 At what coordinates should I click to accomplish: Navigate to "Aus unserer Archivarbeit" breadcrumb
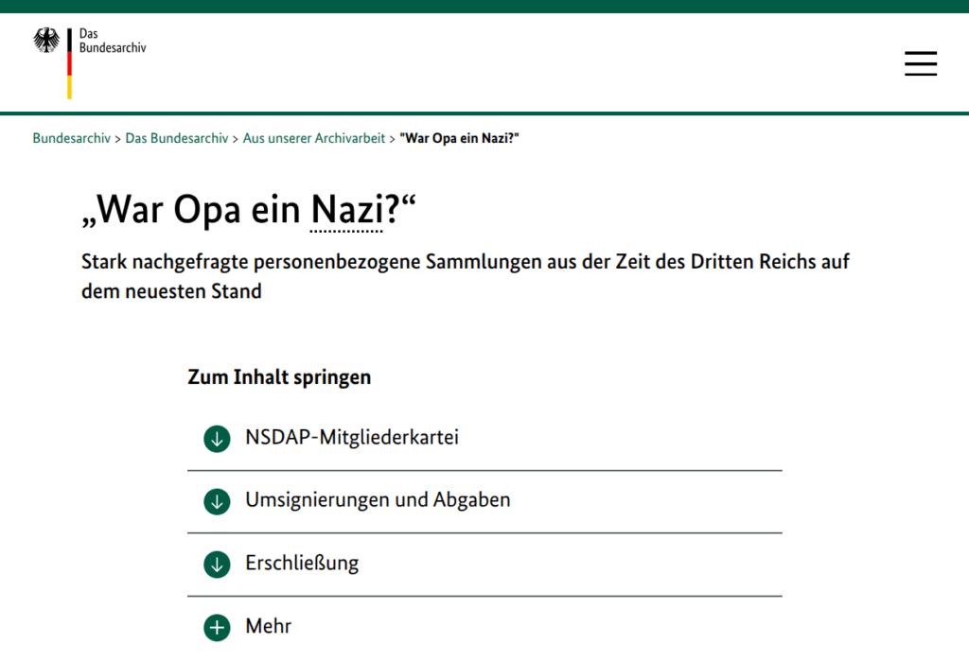click(313, 138)
